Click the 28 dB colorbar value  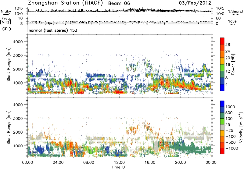tap(228, 45)
